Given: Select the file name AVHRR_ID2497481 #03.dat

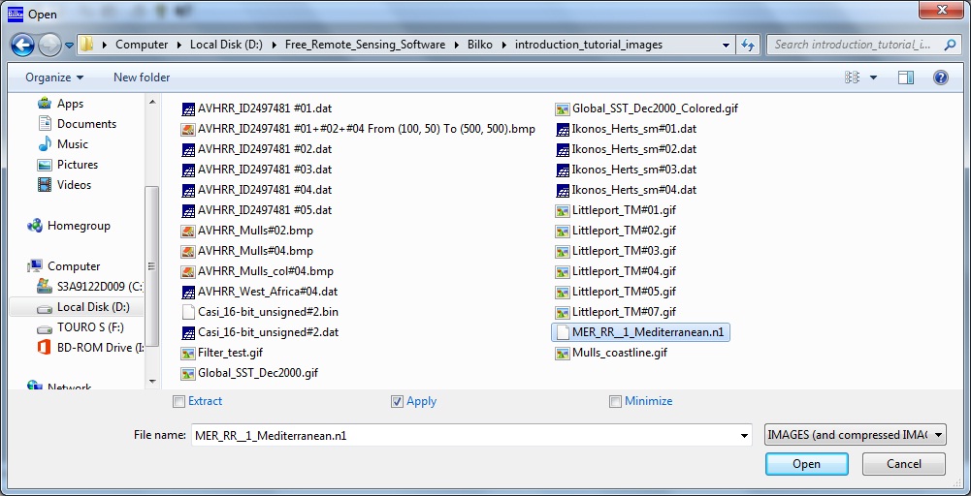Looking at the screenshot, I should click(x=265, y=170).
